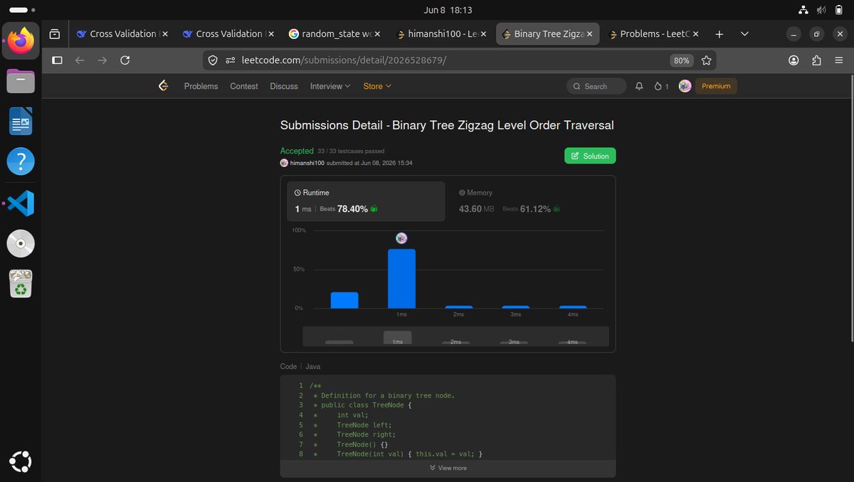The image size is (854, 482).
Task: Switch to the Memory stats card
Action: [530, 201]
